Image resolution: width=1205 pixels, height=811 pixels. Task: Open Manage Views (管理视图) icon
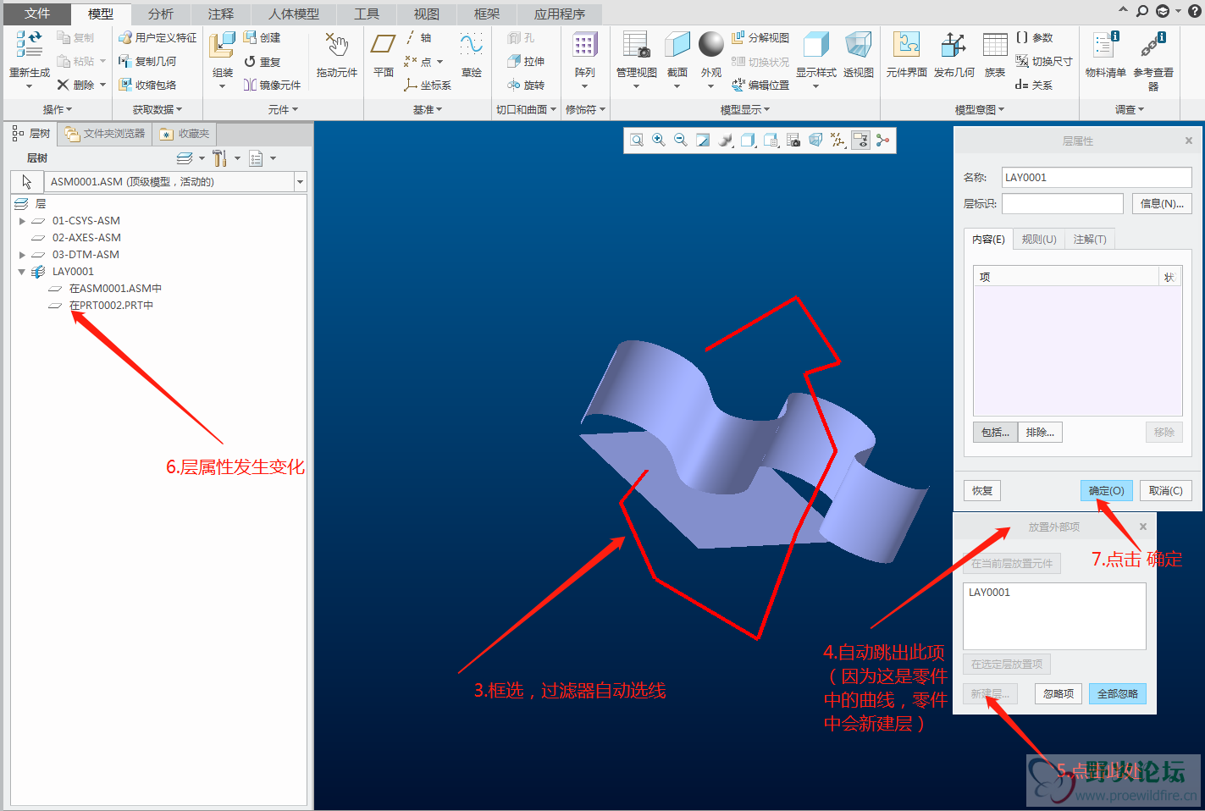coord(635,46)
